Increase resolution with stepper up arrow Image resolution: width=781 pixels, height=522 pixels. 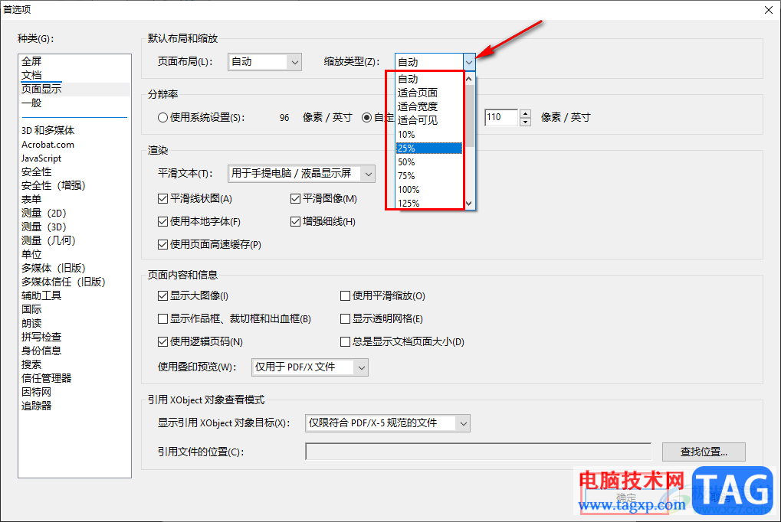525,113
